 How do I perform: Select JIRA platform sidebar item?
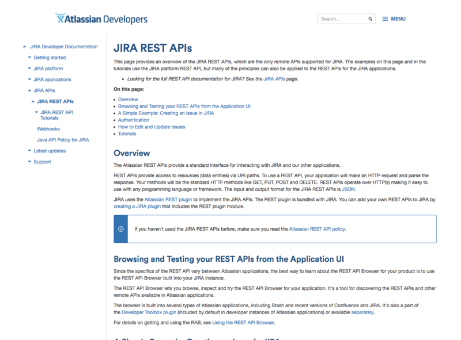pyautogui.click(x=48, y=68)
